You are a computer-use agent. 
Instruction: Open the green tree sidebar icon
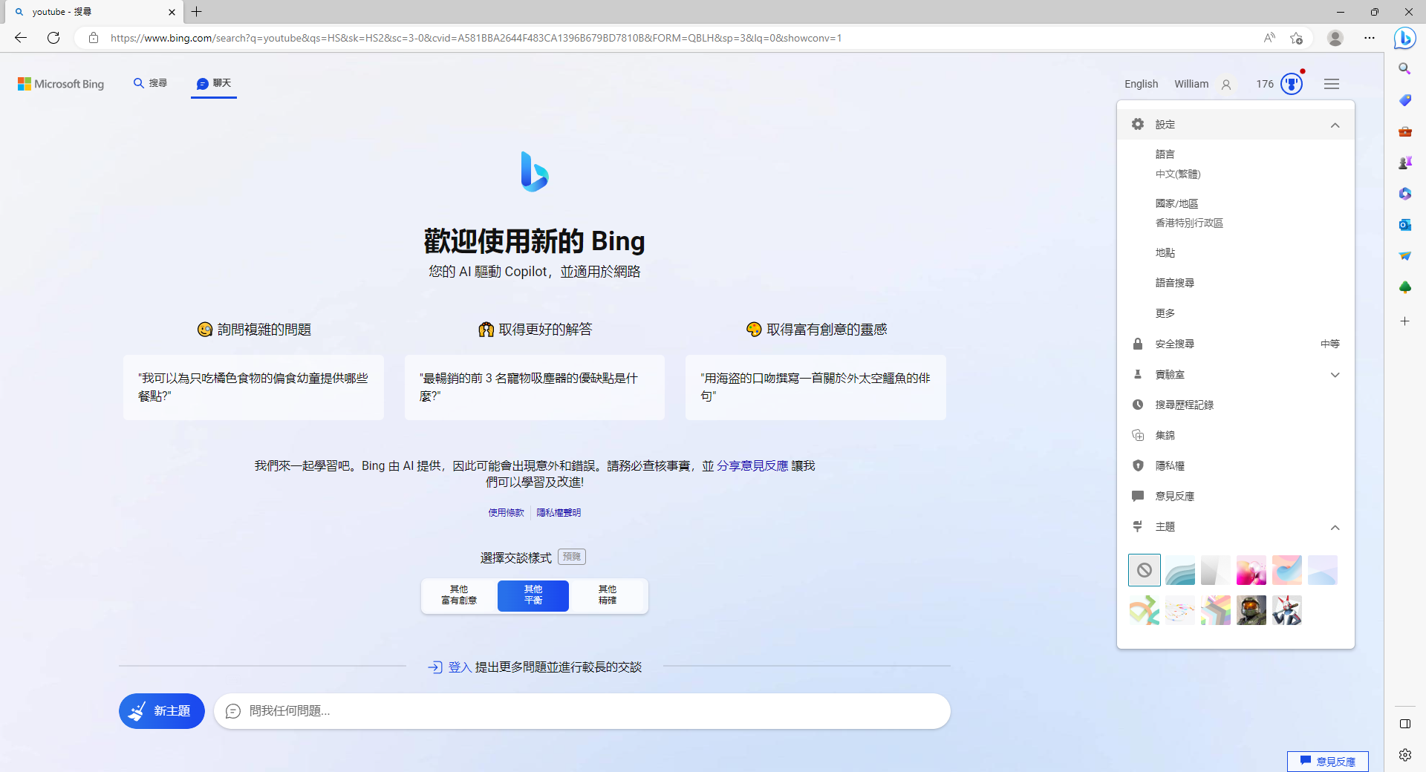pos(1404,287)
